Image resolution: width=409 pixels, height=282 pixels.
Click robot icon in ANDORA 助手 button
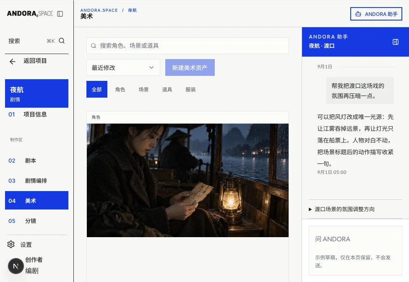pyautogui.click(x=358, y=14)
